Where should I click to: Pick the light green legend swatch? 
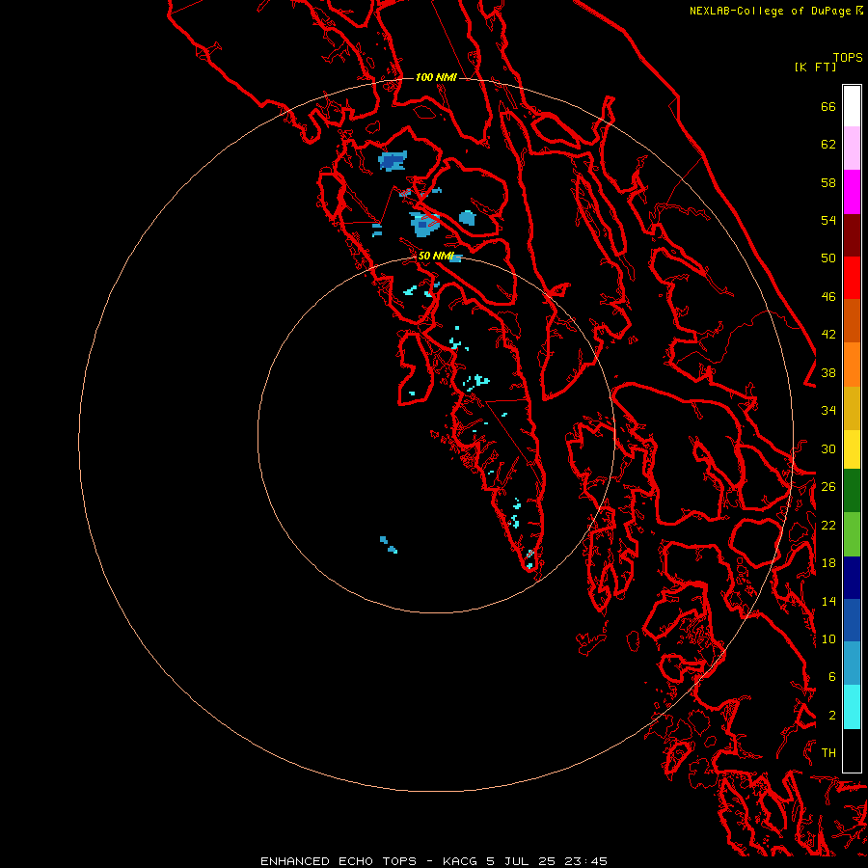pyautogui.click(x=852, y=534)
